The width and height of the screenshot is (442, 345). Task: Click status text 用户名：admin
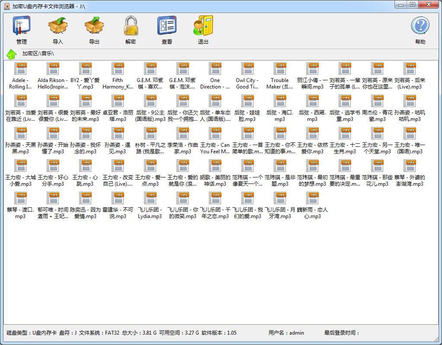tap(286, 333)
